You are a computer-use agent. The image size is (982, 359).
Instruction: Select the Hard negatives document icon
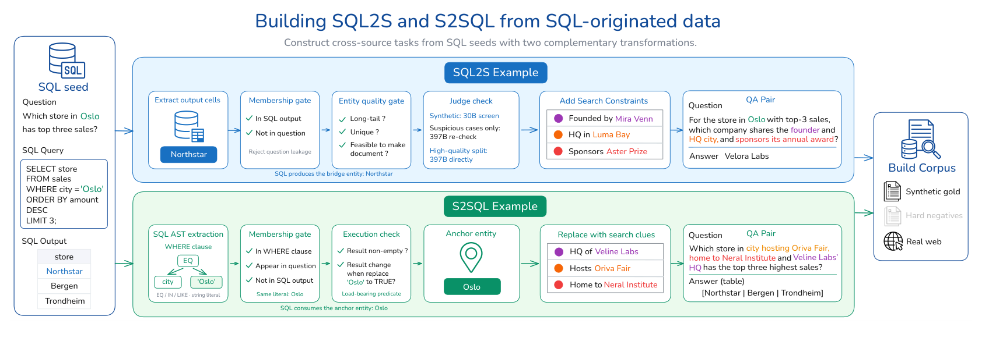[x=892, y=216]
